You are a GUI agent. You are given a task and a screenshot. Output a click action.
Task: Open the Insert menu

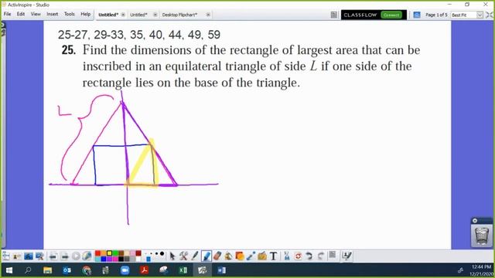point(53,14)
